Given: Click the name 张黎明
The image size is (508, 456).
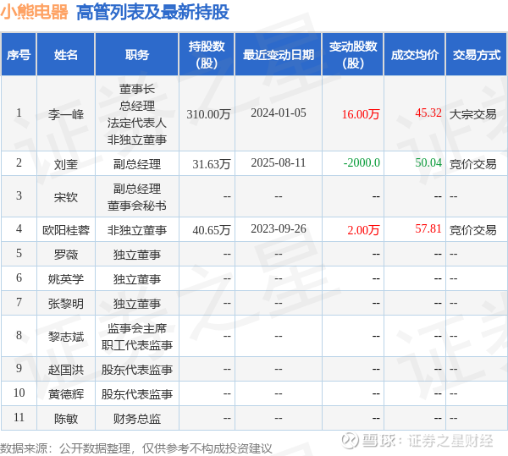Looking at the screenshot, I should tap(66, 304).
